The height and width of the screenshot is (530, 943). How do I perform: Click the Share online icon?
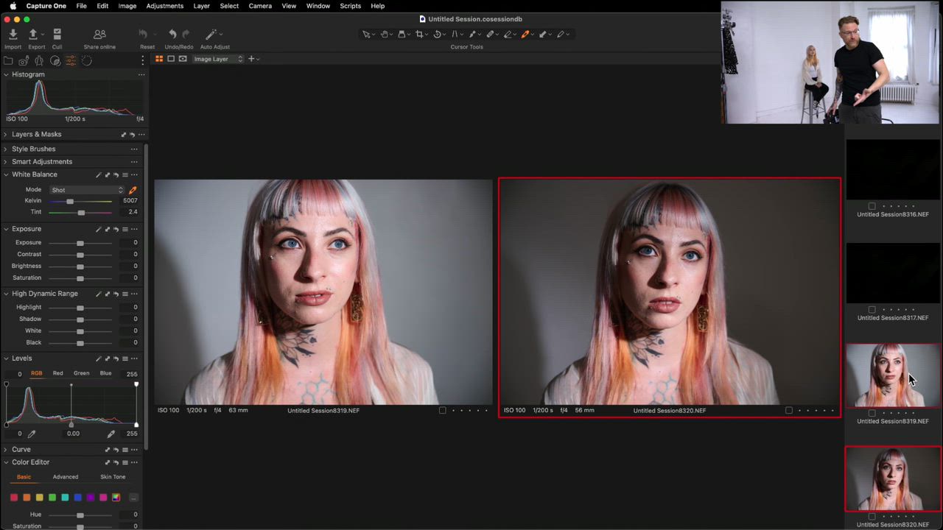click(x=99, y=35)
